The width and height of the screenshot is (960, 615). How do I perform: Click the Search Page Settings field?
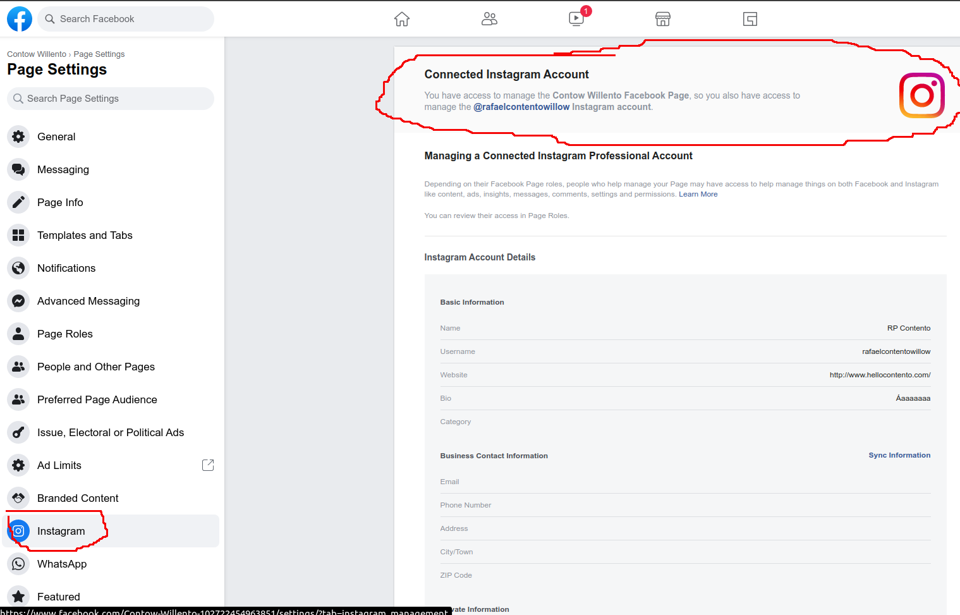(x=111, y=99)
